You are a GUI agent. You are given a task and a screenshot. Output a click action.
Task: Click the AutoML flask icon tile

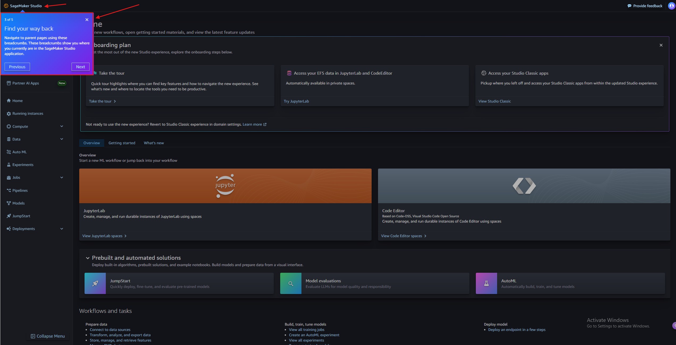pos(486,283)
